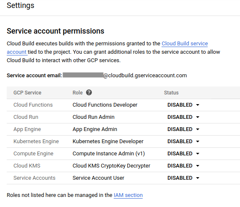Click the Settings page title
240x207 pixels.
[x=21, y=5]
